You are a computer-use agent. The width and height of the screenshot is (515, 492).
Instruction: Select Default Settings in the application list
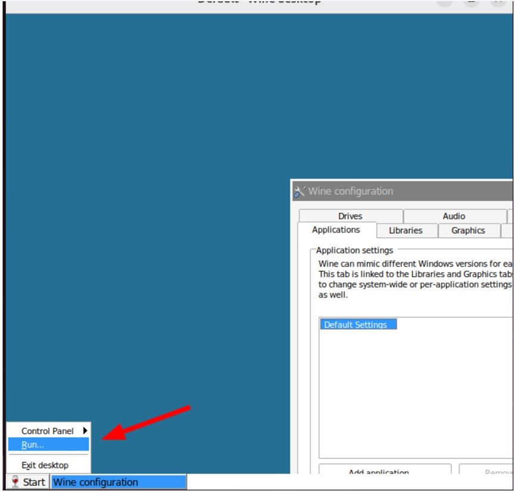[x=355, y=325]
